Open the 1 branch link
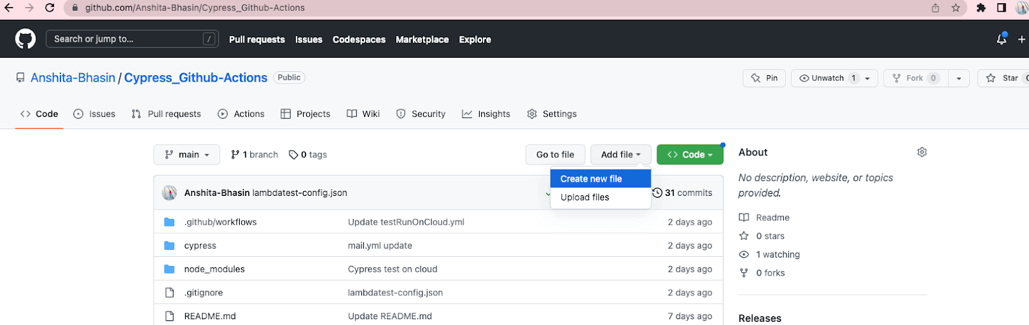Screen dimensions: 1029x325 pos(255,155)
